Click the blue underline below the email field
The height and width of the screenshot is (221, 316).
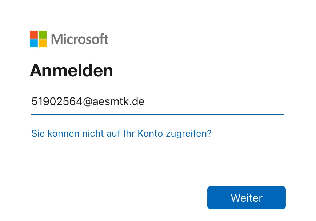coord(157,114)
